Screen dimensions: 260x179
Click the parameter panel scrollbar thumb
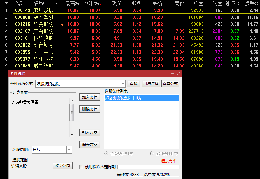[72, 112]
